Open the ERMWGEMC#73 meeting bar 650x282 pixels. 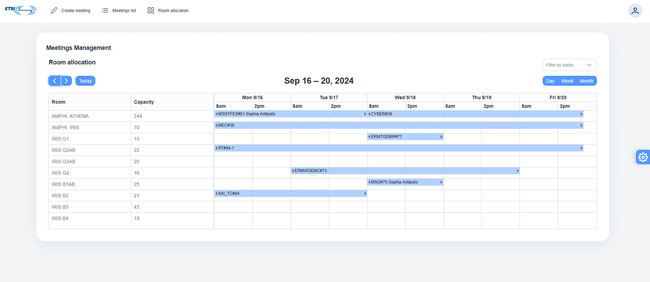[405, 171]
